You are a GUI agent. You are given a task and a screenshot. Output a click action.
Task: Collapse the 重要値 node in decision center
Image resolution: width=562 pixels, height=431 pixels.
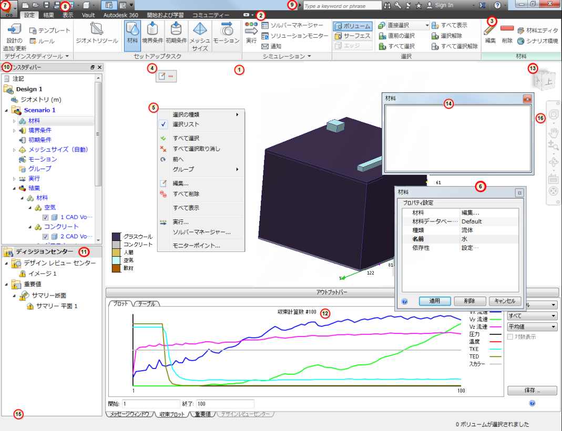pos(6,285)
